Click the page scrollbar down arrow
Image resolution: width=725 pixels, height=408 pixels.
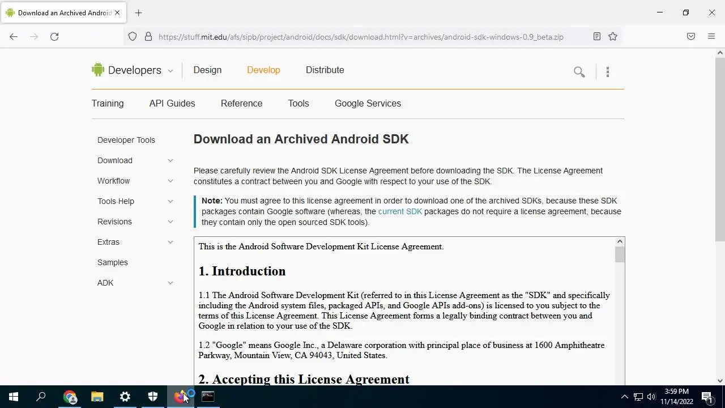720,381
